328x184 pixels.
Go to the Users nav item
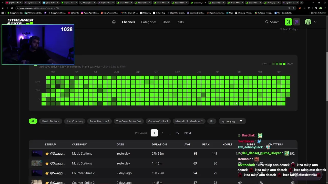click(x=166, y=22)
